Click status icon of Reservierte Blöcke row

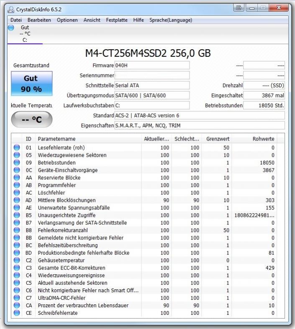(x=17, y=178)
